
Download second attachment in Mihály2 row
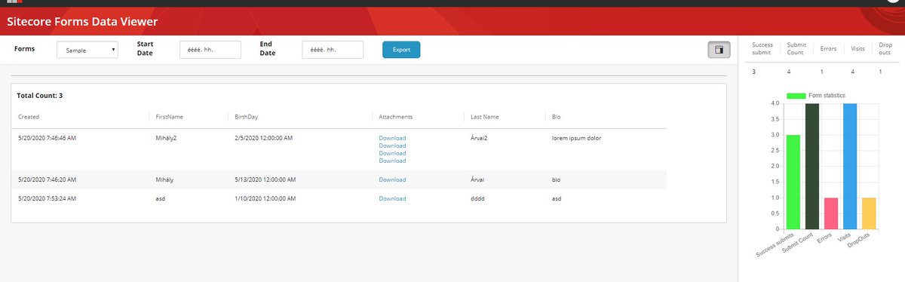[x=392, y=146]
